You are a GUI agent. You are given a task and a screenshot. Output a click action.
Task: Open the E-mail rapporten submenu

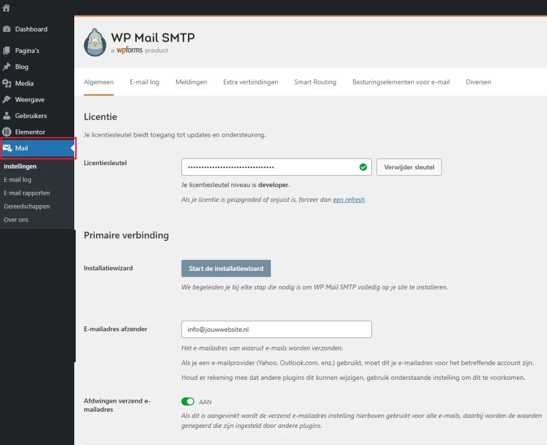pyautogui.click(x=27, y=193)
